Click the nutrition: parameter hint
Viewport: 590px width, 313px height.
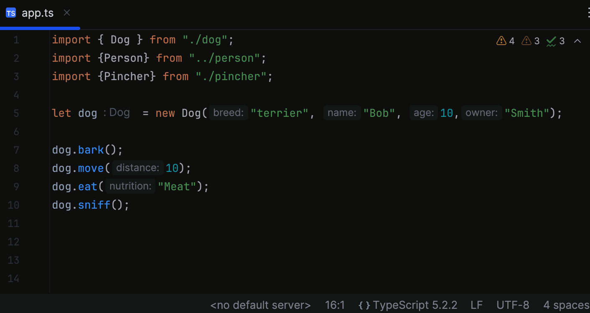pyautogui.click(x=130, y=186)
